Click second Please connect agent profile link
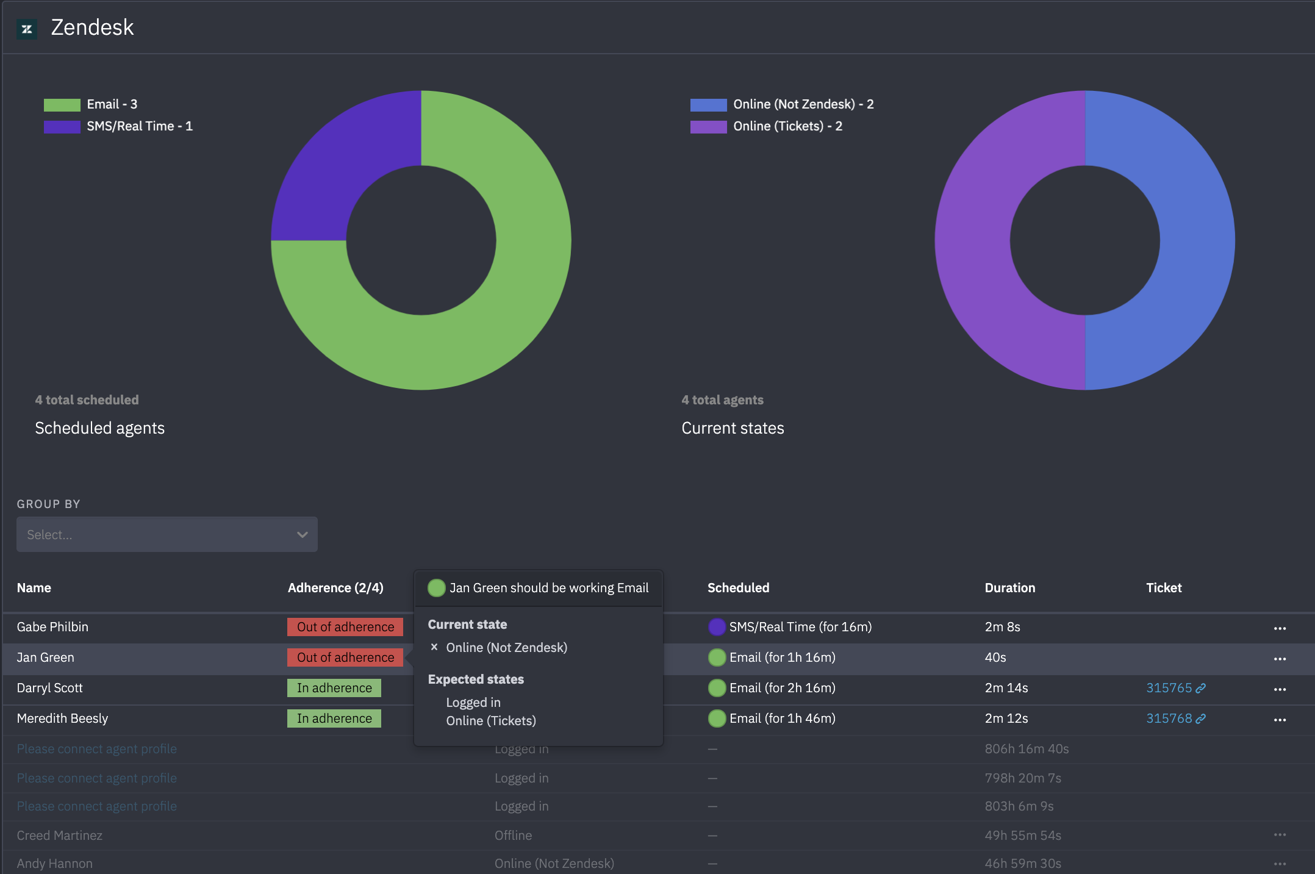This screenshot has width=1315, height=874. [97, 778]
